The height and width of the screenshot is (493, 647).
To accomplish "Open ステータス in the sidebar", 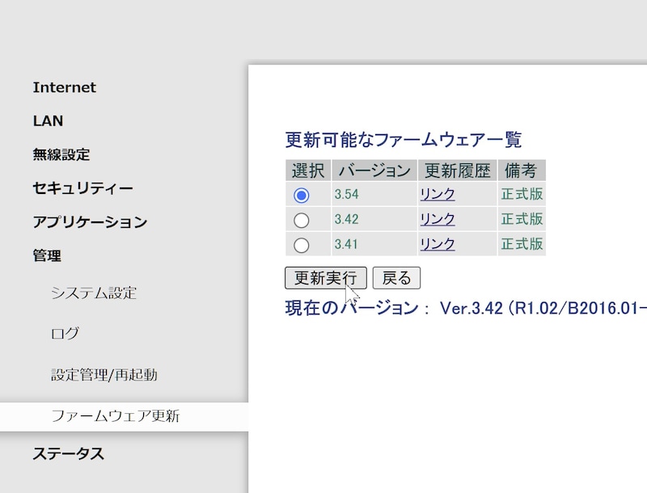I will 68,454.
